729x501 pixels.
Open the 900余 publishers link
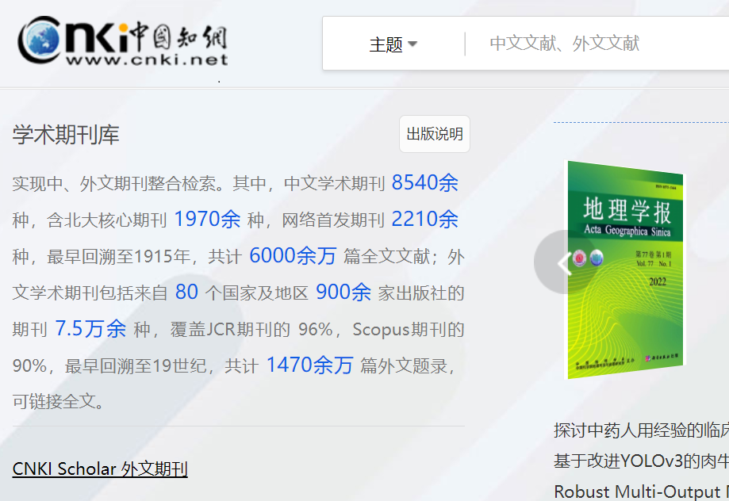(x=343, y=293)
